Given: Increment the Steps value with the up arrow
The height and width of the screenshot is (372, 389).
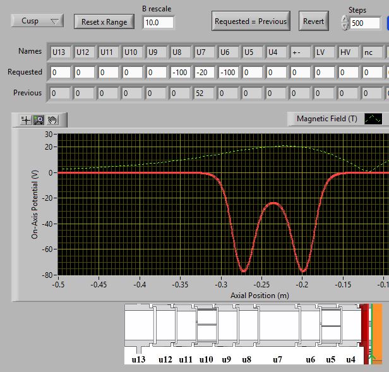Looking at the screenshot, I should coord(344,18).
